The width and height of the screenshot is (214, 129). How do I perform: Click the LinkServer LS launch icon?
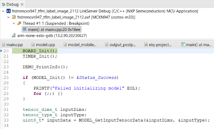pyautogui.click(x=9, y=11)
